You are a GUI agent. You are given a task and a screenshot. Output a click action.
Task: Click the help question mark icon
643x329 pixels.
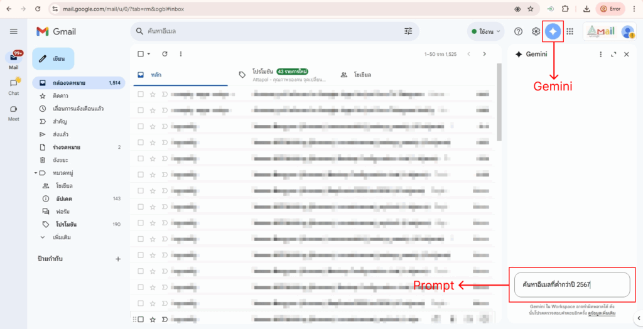click(518, 31)
